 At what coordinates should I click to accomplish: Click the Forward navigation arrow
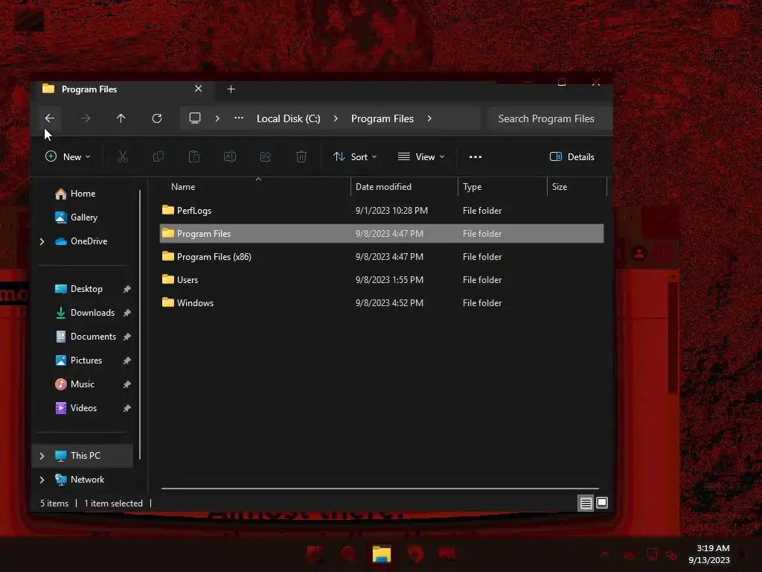point(86,118)
